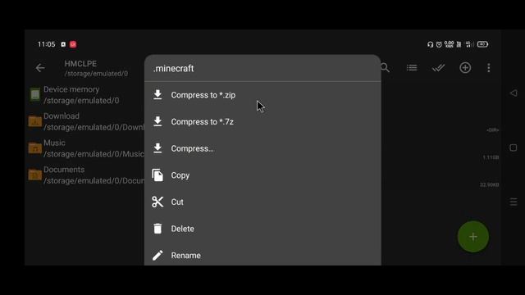
Task: Select Rename from the context menu
Action: tap(262, 255)
